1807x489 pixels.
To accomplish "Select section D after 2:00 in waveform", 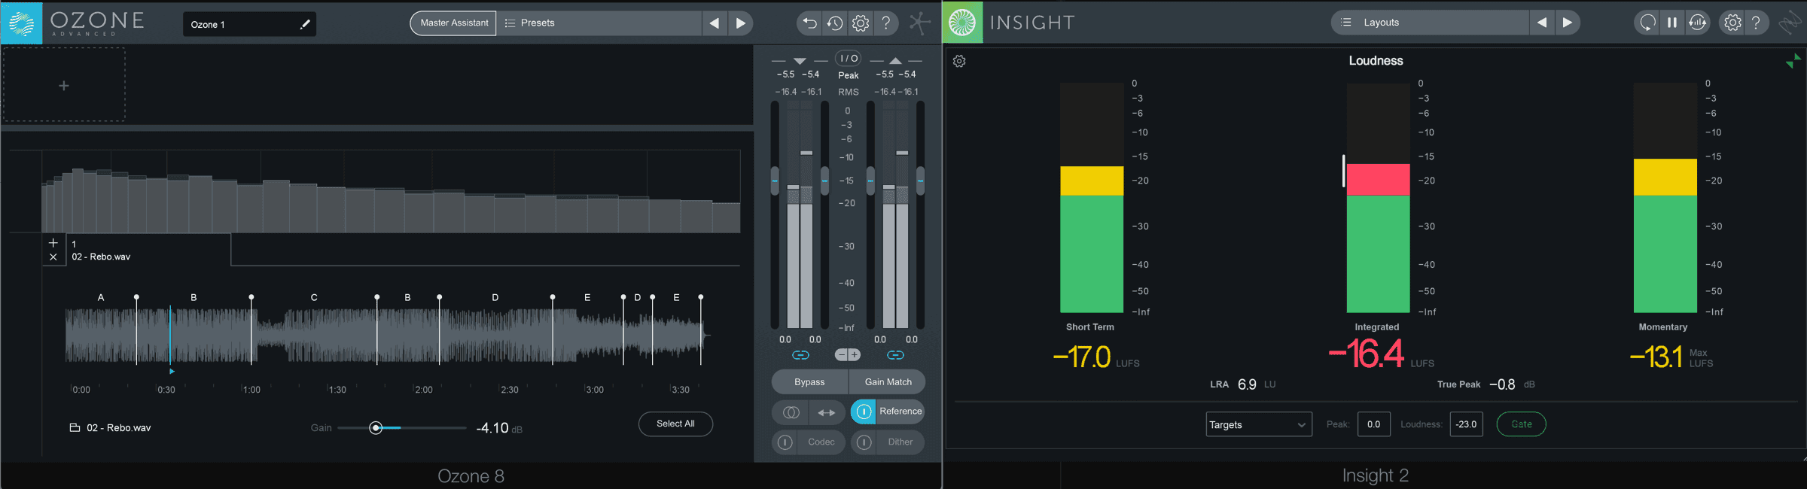I will click(x=495, y=298).
